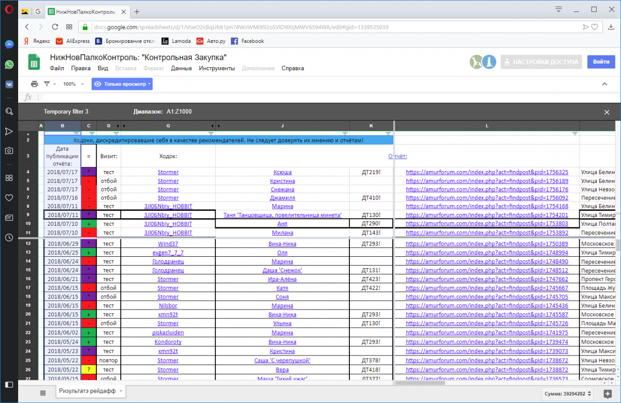Toggle the filter icon in column B
This screenshot has width=621, height=403.
click(76, 133)
